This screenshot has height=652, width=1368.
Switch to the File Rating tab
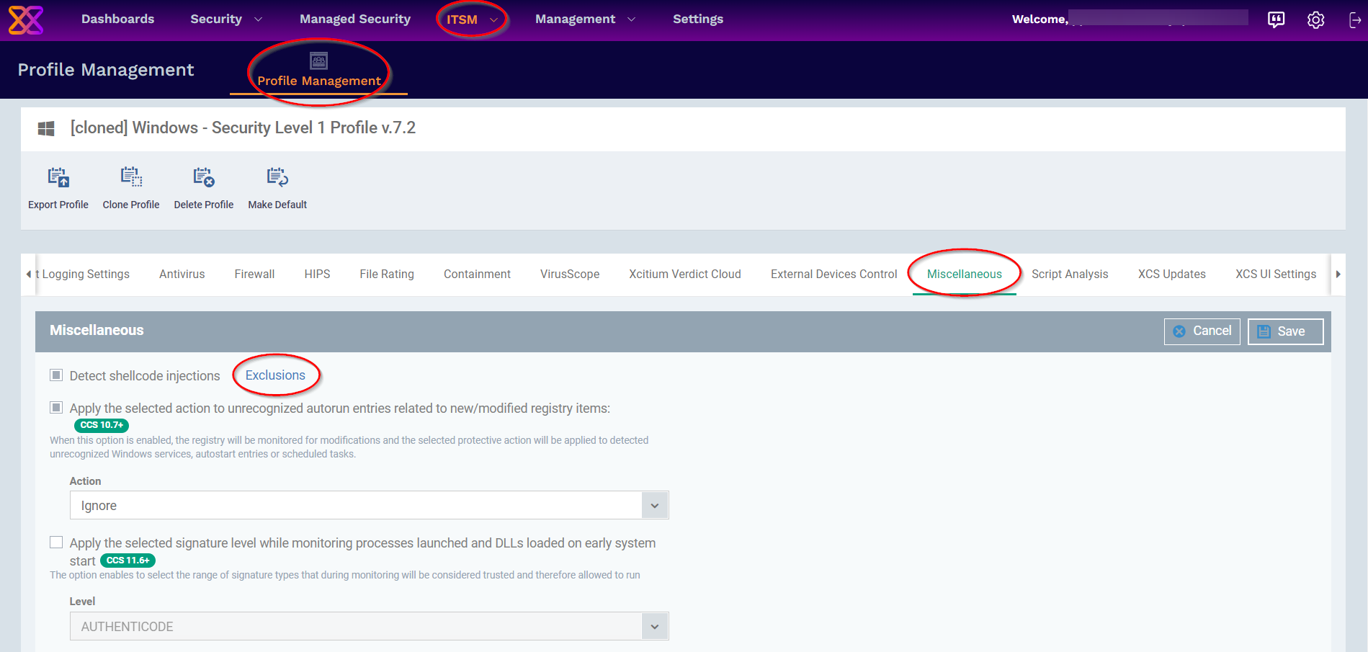coord(387,274)
